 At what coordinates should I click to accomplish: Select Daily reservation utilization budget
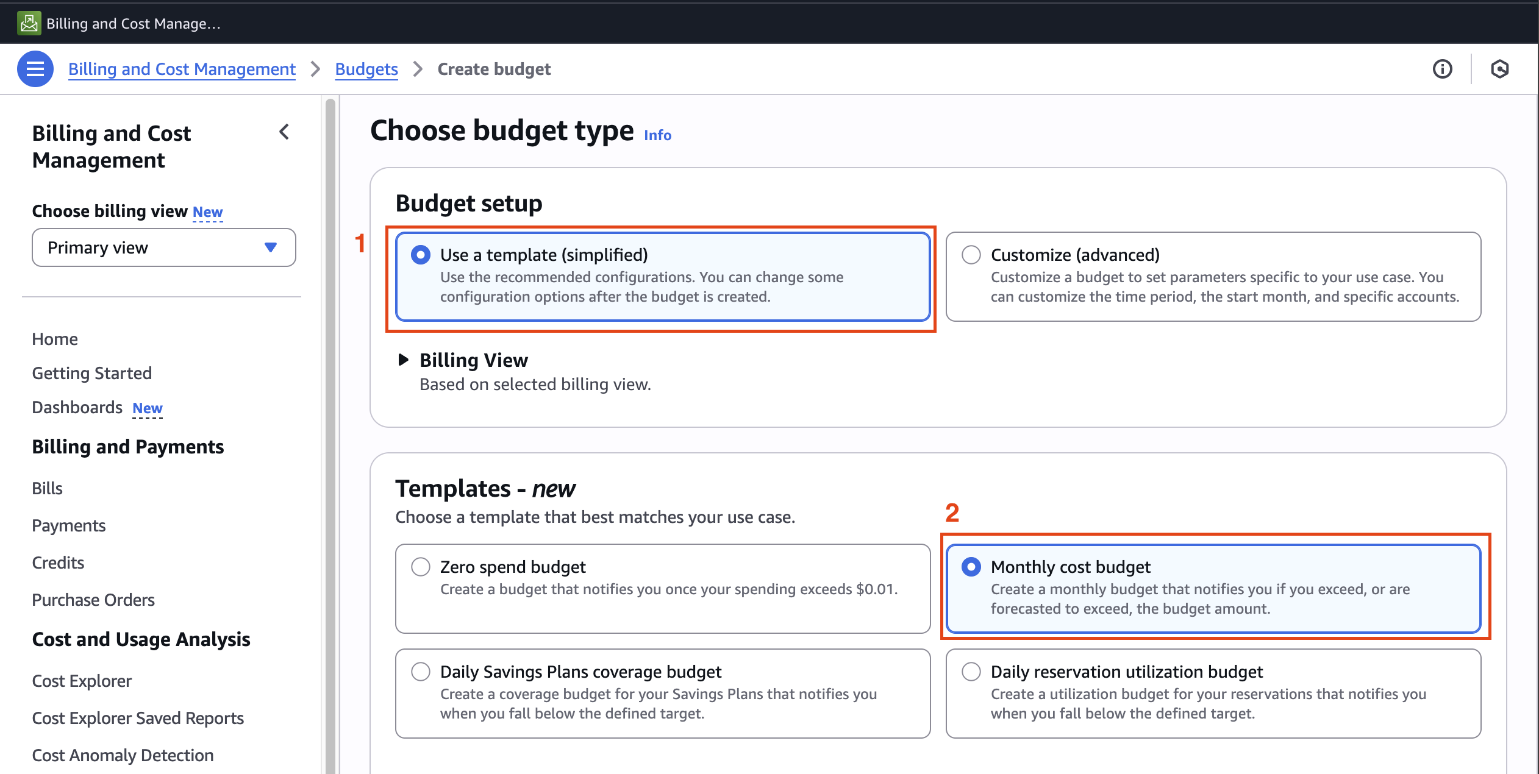coord(971,672)
